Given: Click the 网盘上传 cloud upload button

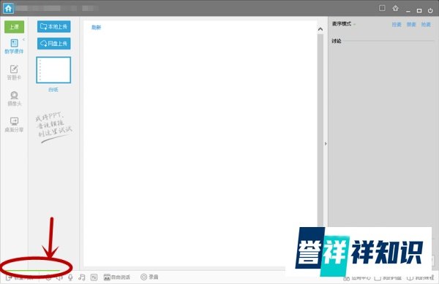Looking at the screenshot, I should coord(53,44).
